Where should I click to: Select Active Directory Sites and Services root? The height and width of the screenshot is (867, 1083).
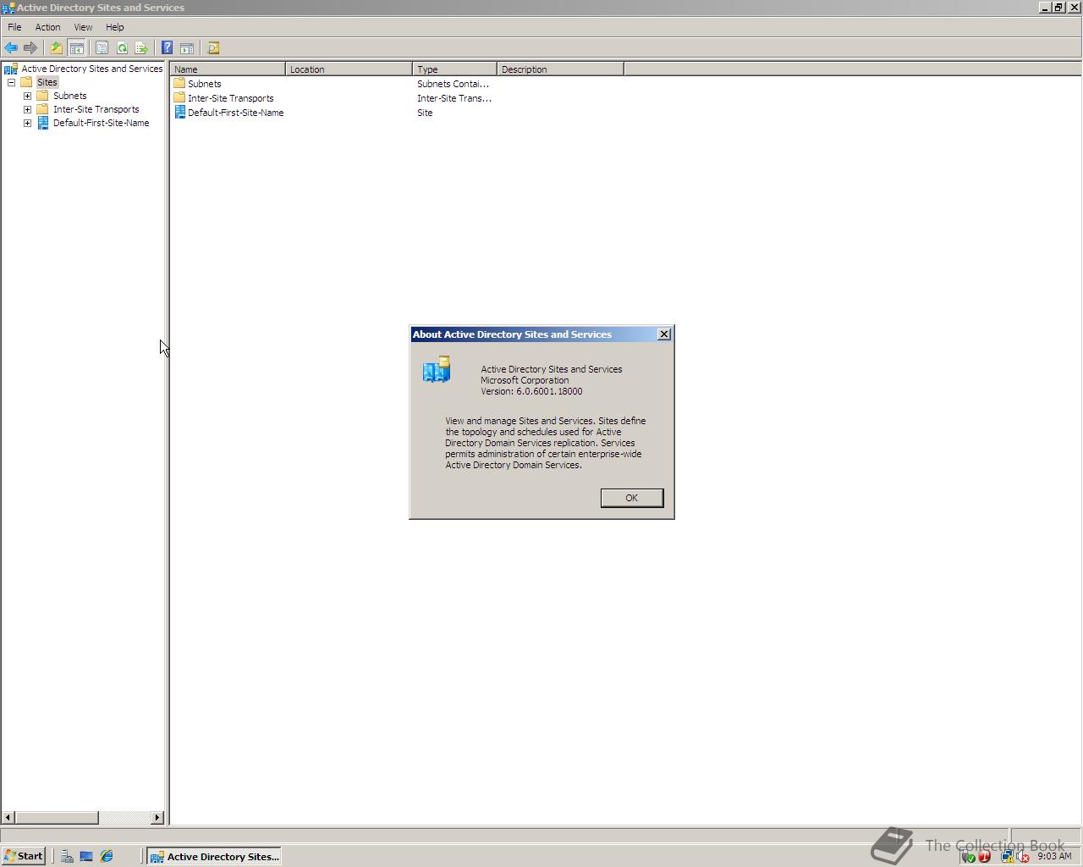coord(91,69)
